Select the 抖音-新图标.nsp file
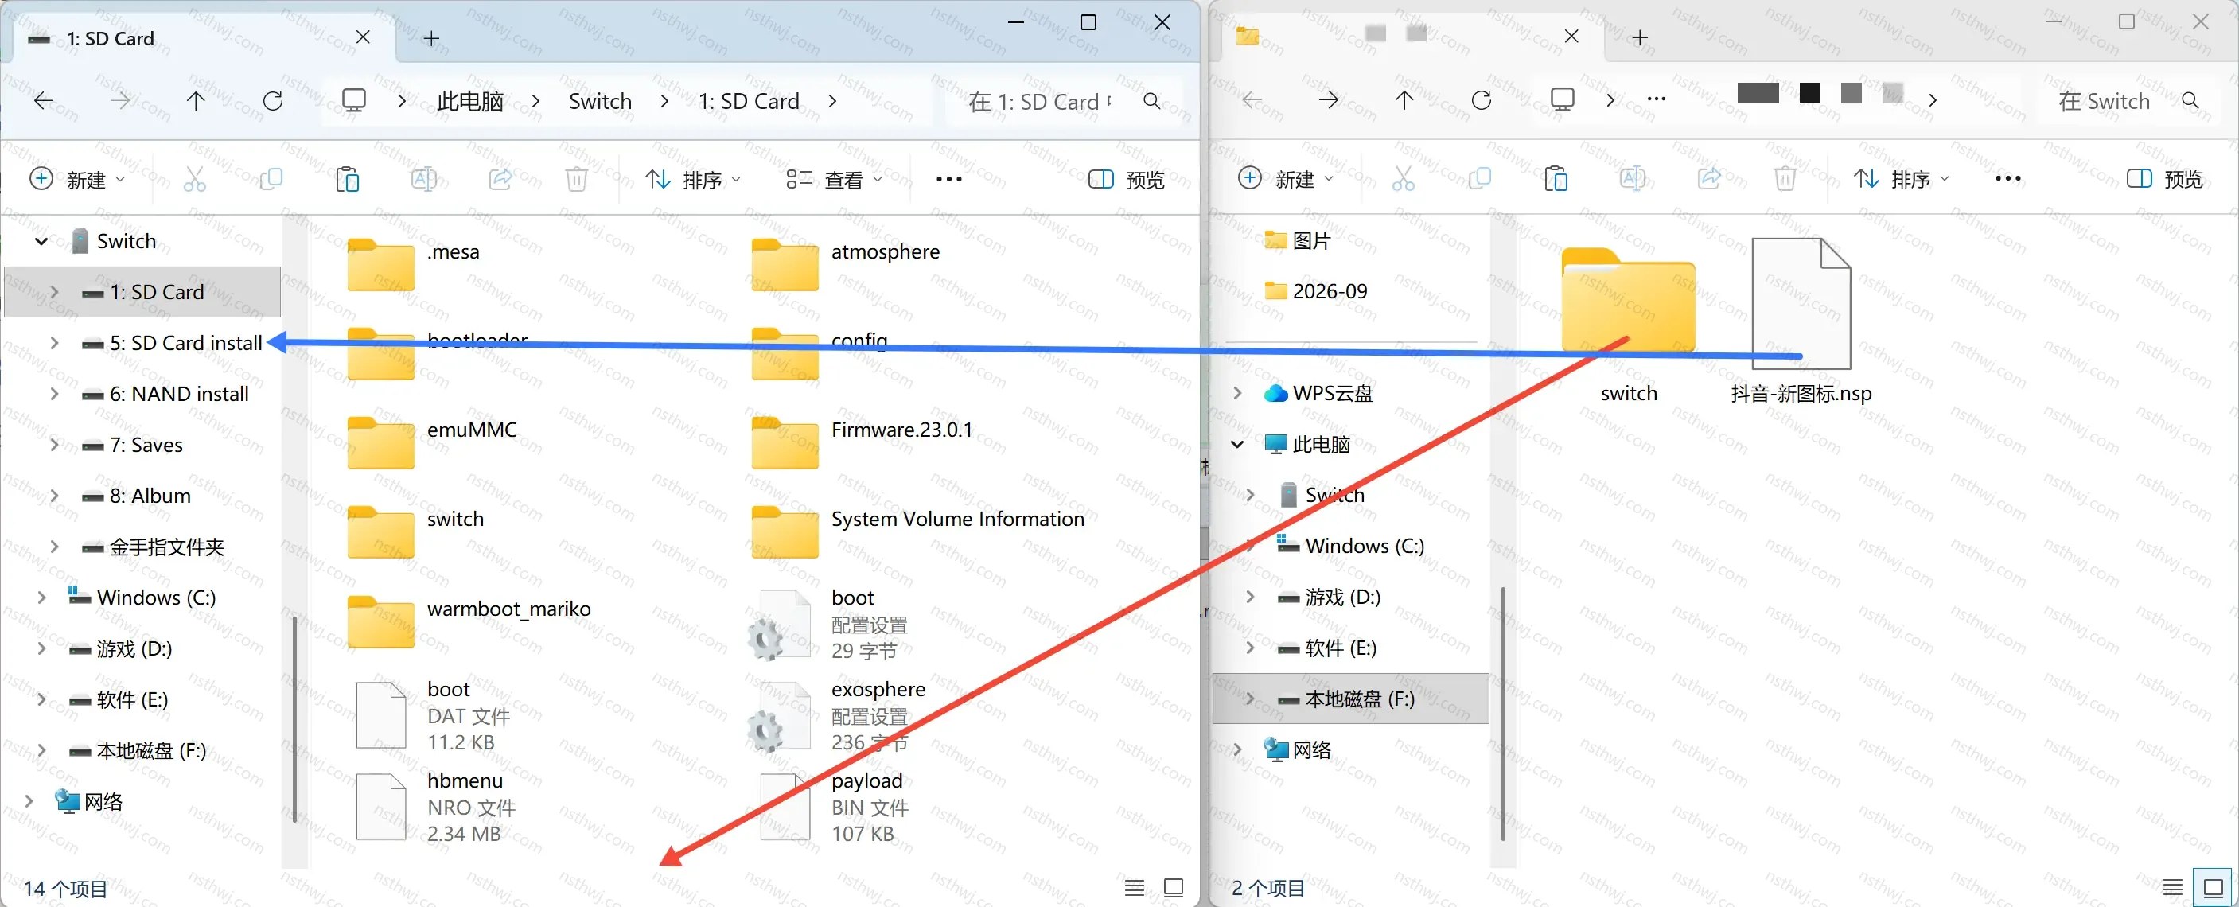The height and width of the screenshot is (907, 2239). (x=1801, y=321)
